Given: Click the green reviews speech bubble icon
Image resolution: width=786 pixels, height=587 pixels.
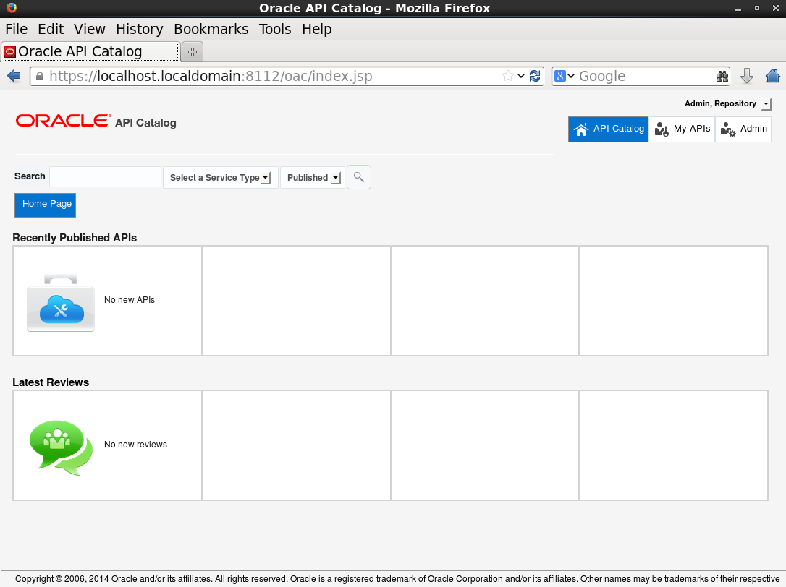Looking at the screenshot, I should 61,447.
